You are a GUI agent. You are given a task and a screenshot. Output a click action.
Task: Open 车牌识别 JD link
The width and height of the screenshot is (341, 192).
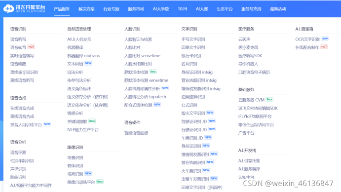point(192,138)
